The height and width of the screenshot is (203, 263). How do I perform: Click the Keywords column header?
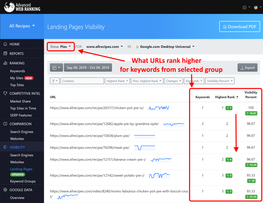202,97
